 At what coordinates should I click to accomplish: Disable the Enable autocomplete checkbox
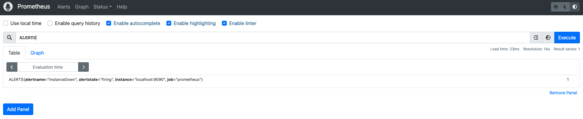tap(109, 23)
